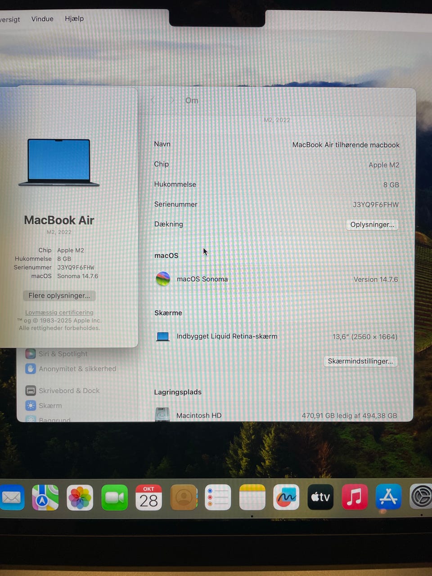Click Version 14.7.6 text
This screenshot has height=576, width=432.
tap(376, 279)
